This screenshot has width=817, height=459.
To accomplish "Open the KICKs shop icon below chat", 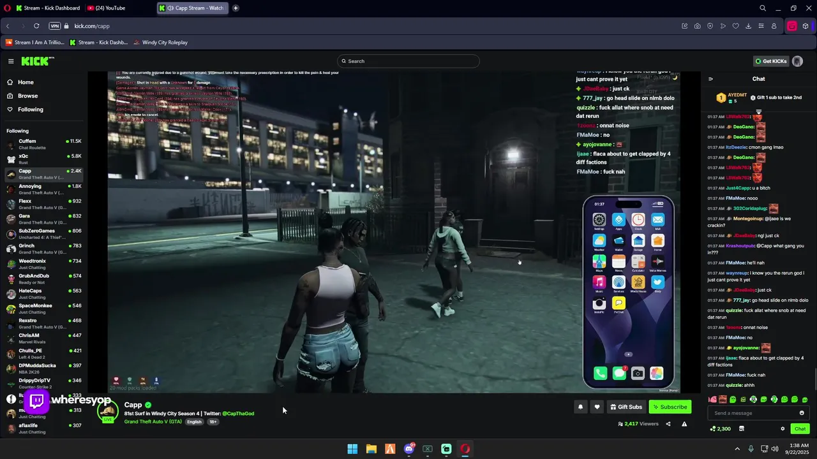I will 741,429.
